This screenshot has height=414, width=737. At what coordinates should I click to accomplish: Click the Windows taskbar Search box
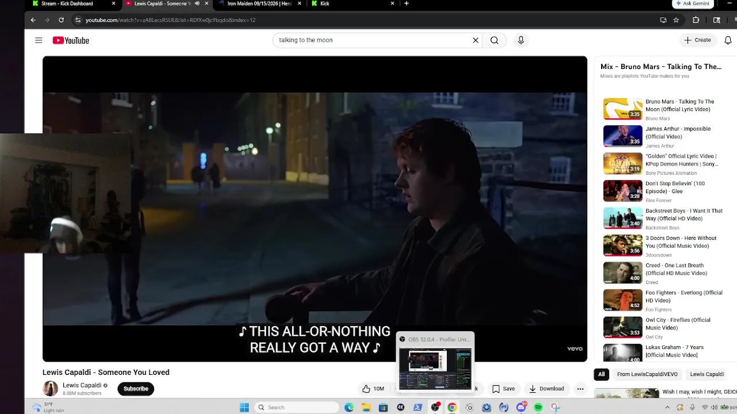(x=297, y=407)
